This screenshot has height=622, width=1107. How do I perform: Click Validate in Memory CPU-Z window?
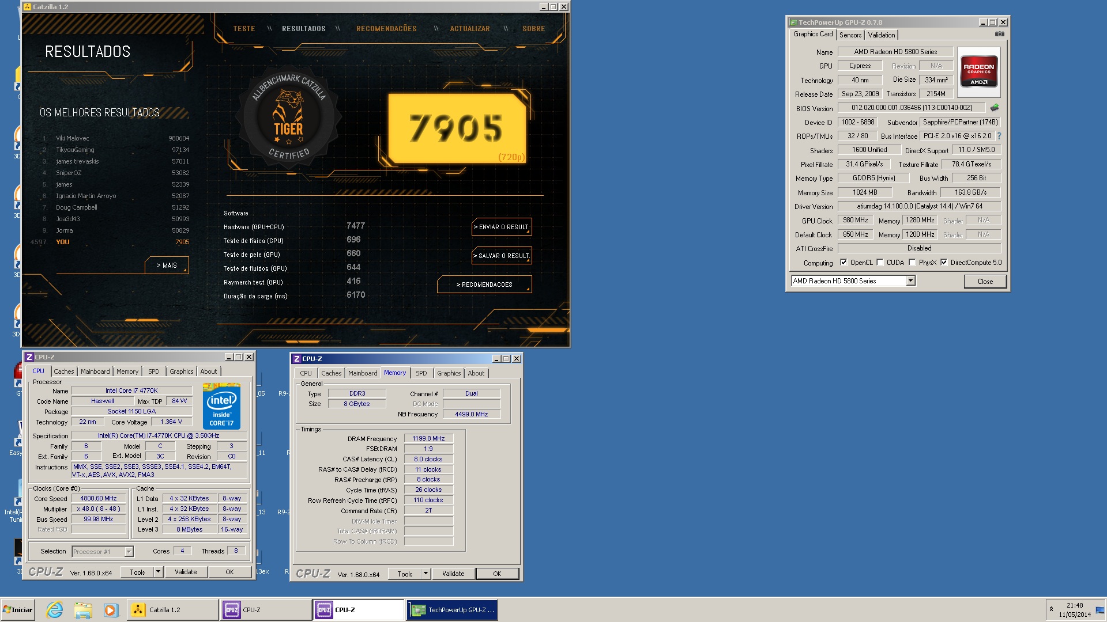(453, 574)
